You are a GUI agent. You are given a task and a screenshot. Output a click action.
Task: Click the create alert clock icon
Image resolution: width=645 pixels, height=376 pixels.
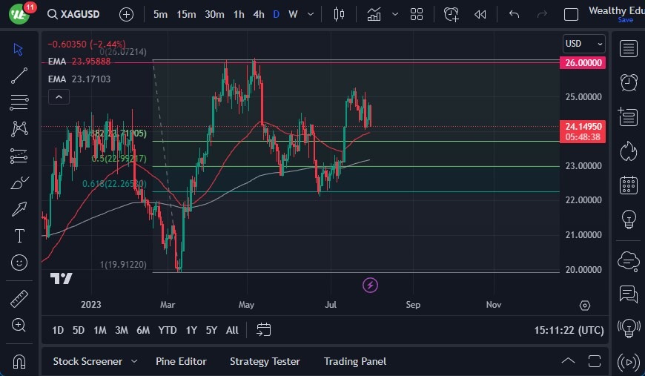(451, 14)
